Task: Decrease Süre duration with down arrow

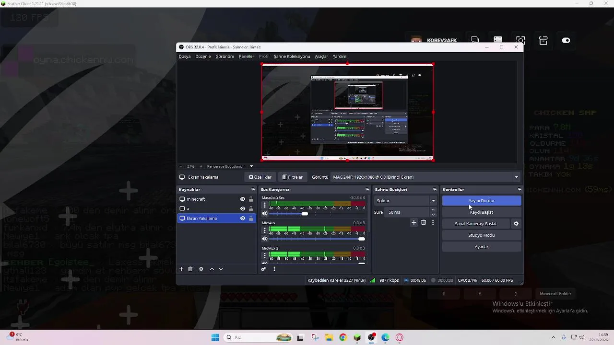Action: 434,215
